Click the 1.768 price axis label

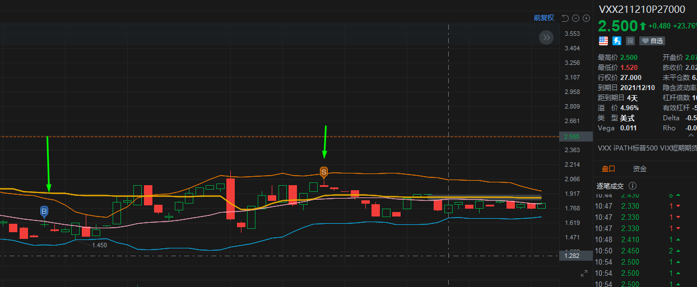[x=572, y=208]
